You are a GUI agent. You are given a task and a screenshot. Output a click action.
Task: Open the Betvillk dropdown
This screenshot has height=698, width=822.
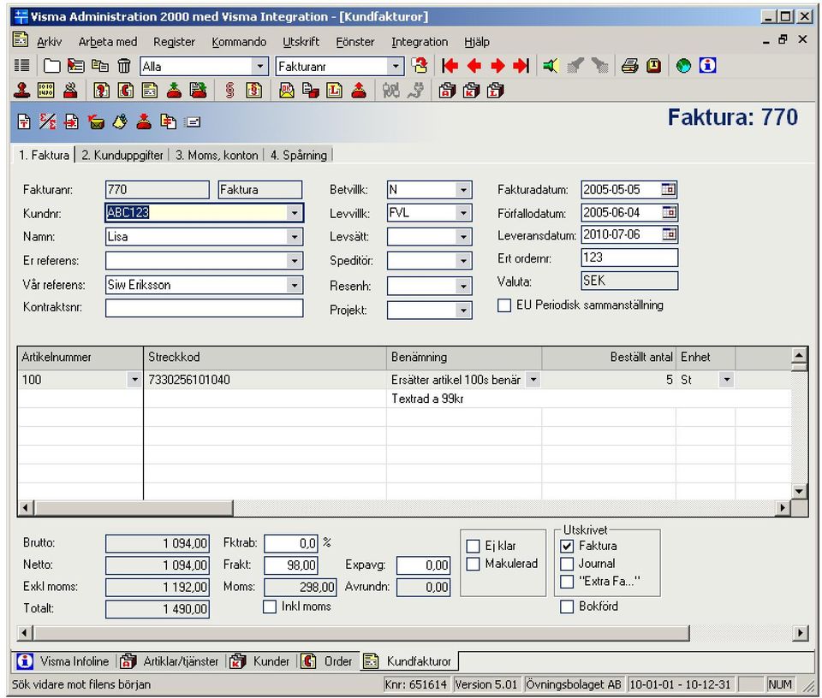(x=463, y=190)
